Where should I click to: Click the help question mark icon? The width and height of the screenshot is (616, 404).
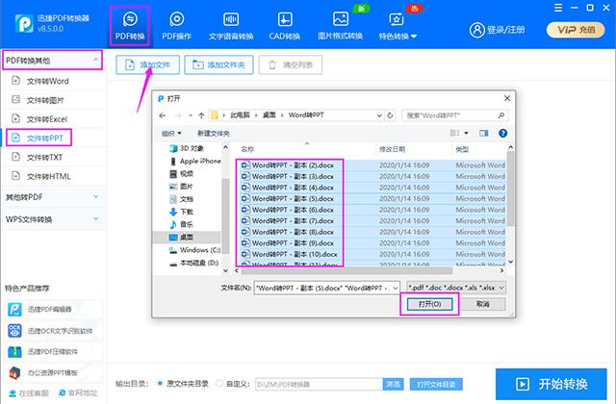[502, 134]
